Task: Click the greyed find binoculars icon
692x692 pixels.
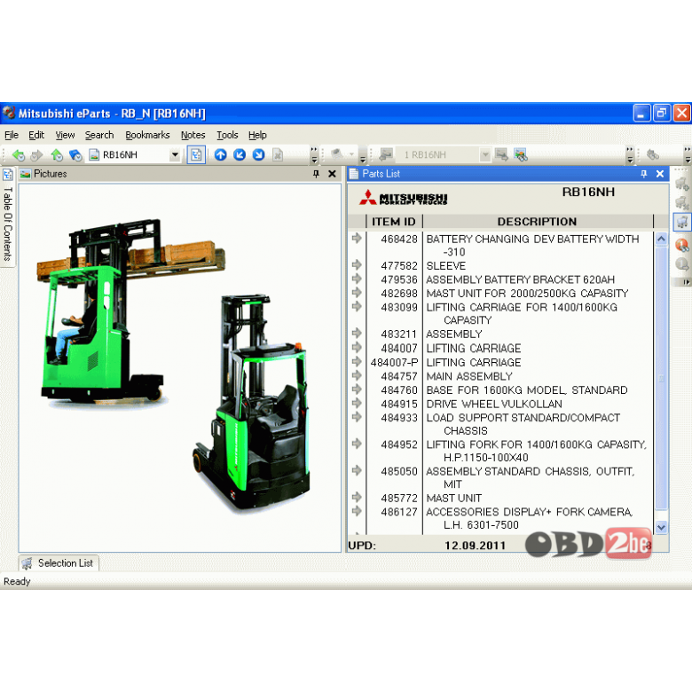Action: pos(653,154)
